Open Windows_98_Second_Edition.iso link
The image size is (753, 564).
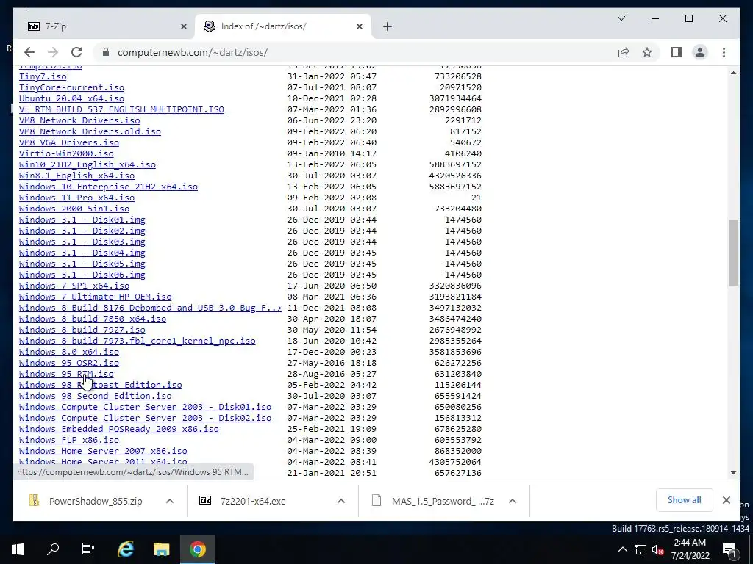click(95, 396)
